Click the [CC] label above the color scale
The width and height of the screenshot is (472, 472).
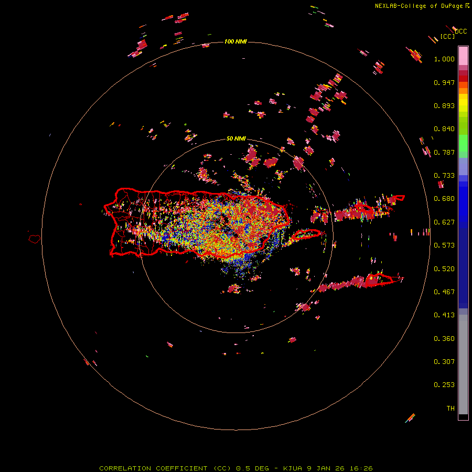(x=448, y=36)
